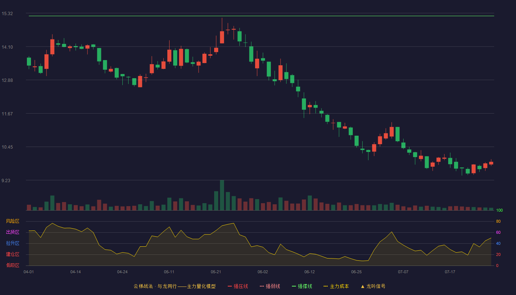Click the 60 indicator axis value
Image resolution: width=516 pixels, height=295 pixels.
tap(498, 232)
